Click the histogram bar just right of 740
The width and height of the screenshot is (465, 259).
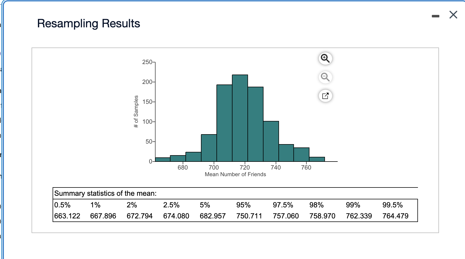[x=286, y=153]
